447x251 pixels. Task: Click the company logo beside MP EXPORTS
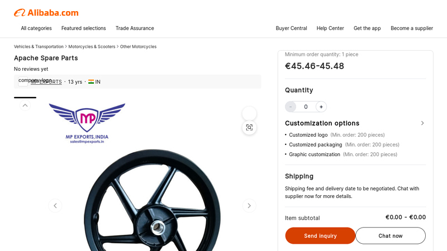click(23, 81)
